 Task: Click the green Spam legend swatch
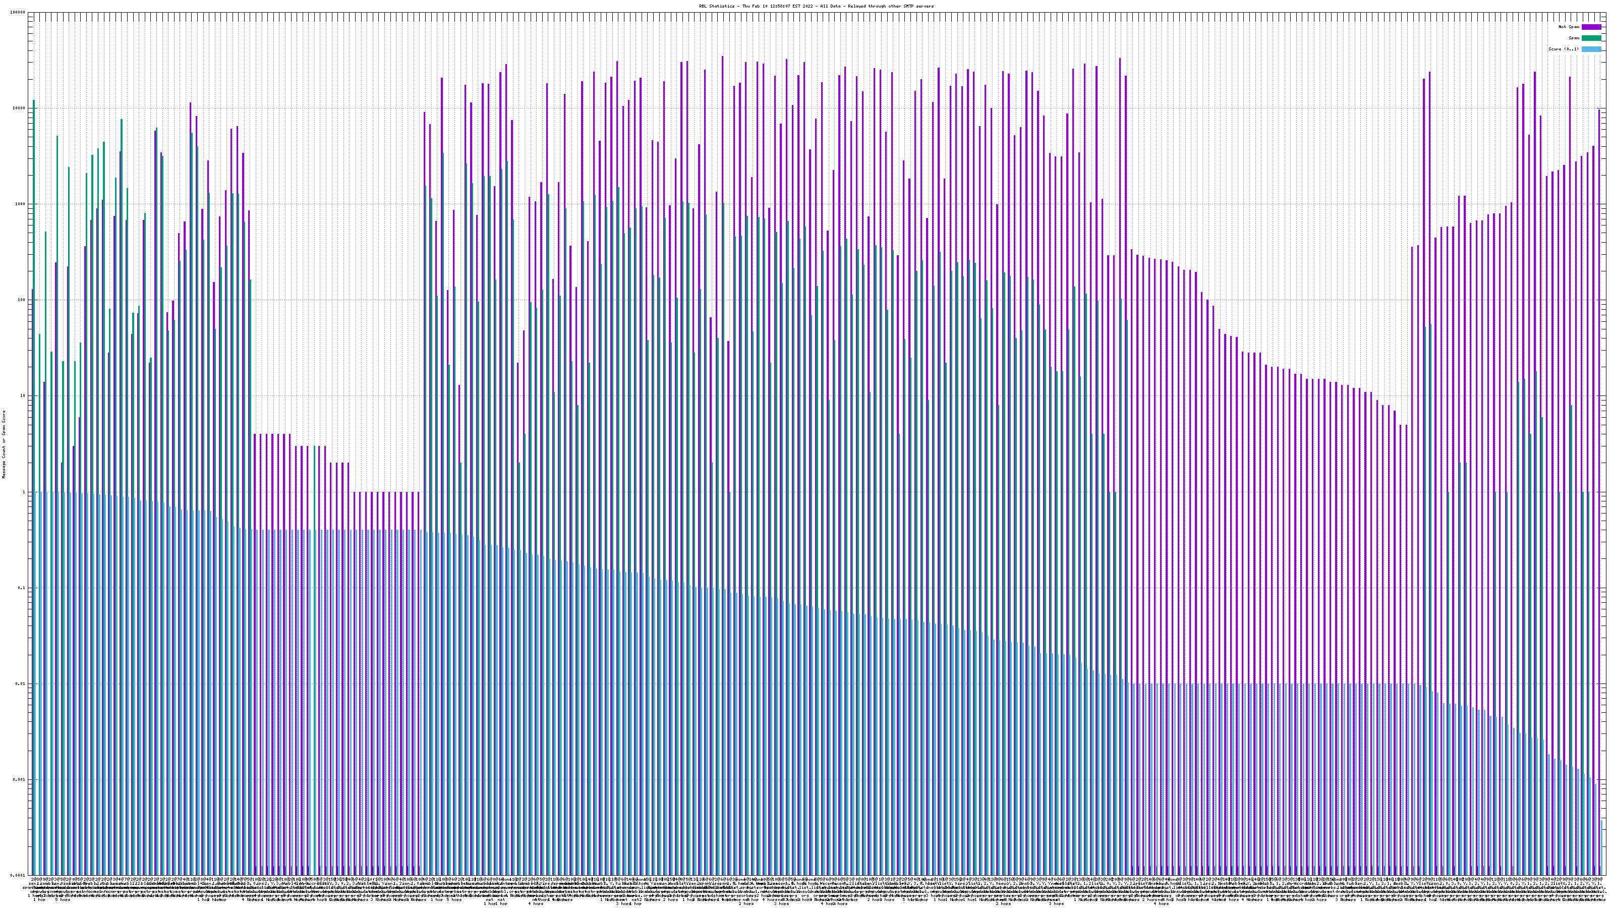(1591, 38)
